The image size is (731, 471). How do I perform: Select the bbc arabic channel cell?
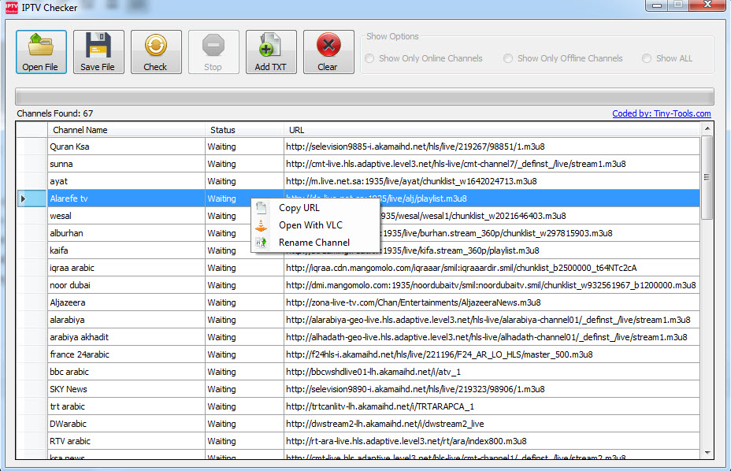126,372
